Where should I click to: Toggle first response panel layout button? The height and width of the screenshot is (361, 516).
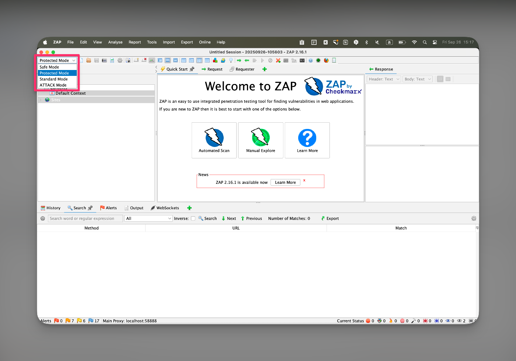pos(440,79)
